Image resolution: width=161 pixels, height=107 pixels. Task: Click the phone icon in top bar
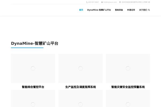[87, 2]
